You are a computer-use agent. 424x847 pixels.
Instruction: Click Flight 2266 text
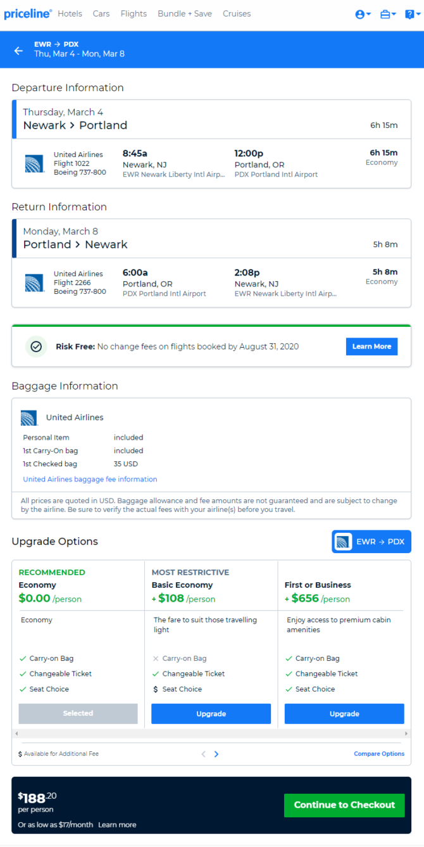[x=72, y=283]
